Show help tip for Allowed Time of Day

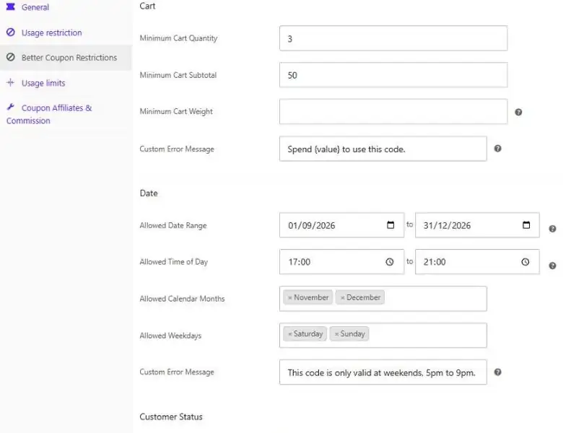tap(553, 266)
